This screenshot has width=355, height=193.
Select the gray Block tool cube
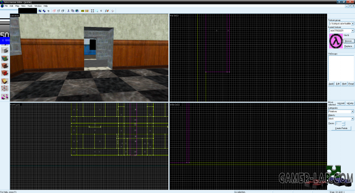[5, 50]
